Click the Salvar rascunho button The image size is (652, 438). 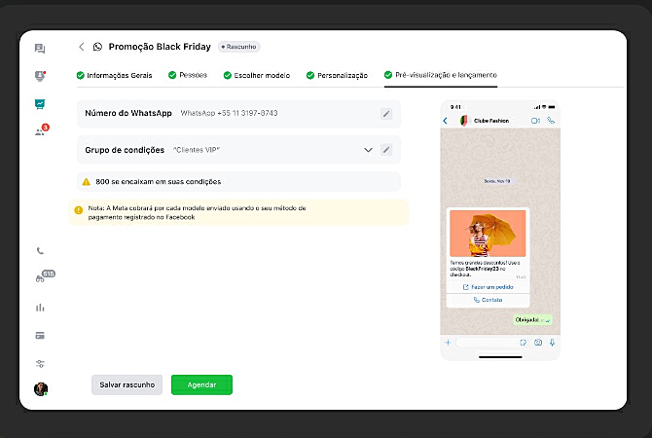(127, 384)
